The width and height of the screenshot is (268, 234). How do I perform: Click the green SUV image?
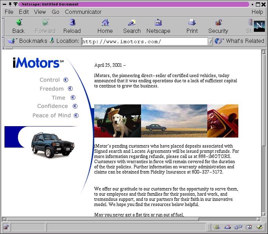pyautogui.click(x=53, y=145)
